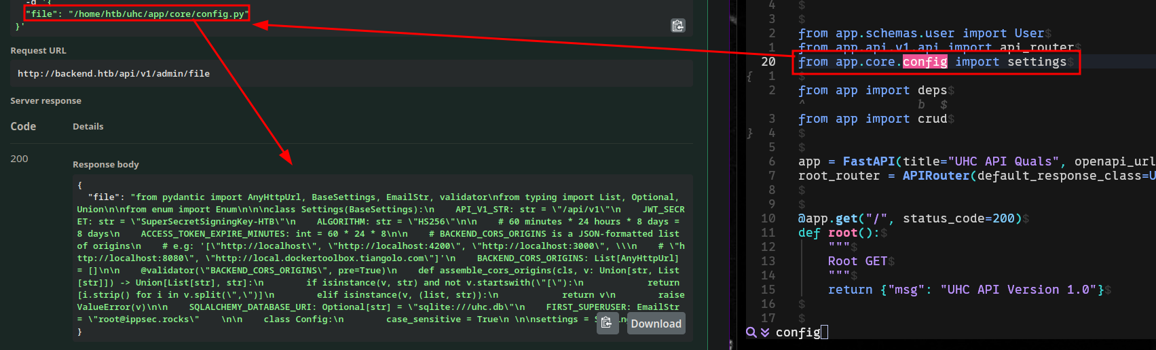Image resolution: width=1156 pixels, height=350 pixels.
Task: Click the 'from app import crud' line
Action: click(x=872, y=119)
